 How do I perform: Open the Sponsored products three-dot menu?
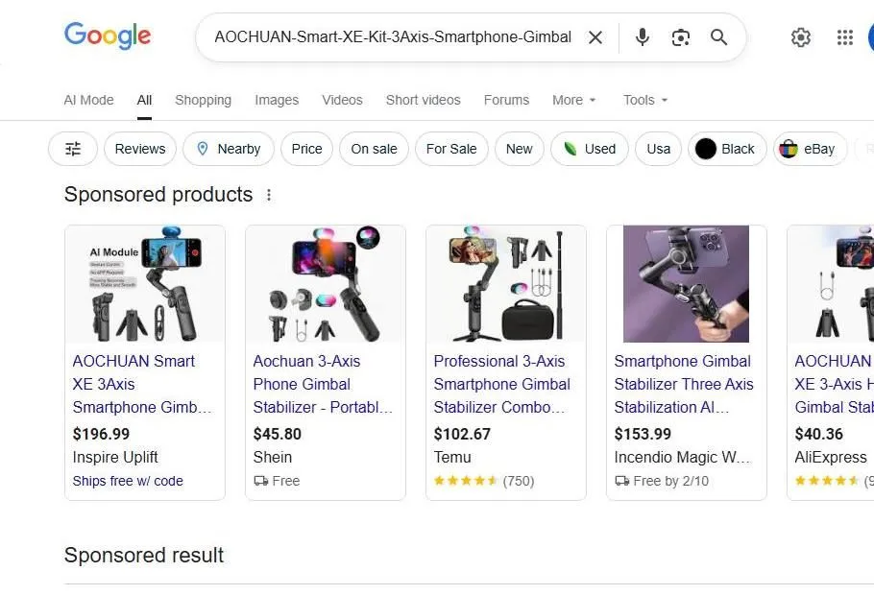point(268,195)
